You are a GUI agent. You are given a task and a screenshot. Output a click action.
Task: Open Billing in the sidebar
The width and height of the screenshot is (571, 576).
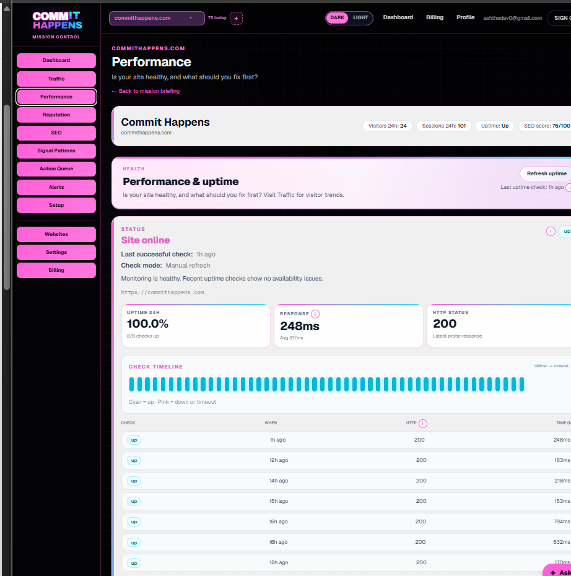tap(56, 270)
